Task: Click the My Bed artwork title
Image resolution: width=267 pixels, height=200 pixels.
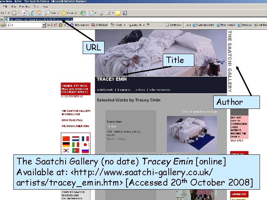Action: (112, 127)
